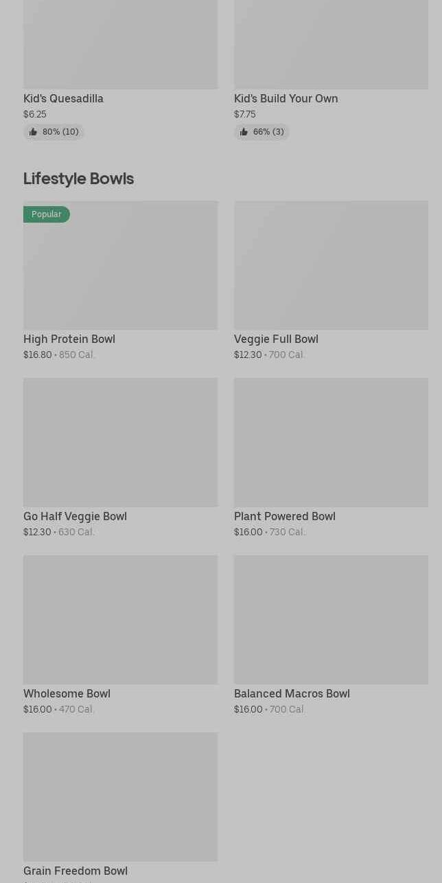Select the Veggie Full Bowl title
Screen dimensions: 442x883
click(x=276, y=339)
